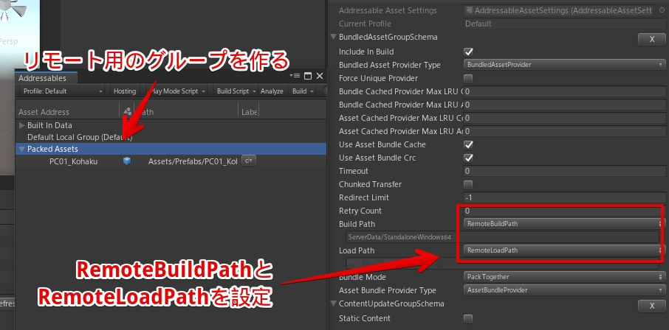The width and height of the screenshot is (669, 330).
Task: Click the Assets/Prefabs/PC01_Kol path text
Action: pyautogui.click(x=193, y=161)
